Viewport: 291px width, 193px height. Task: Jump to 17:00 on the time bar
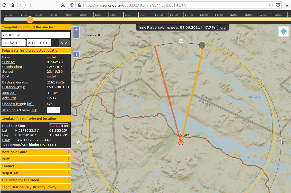(263, 15)
